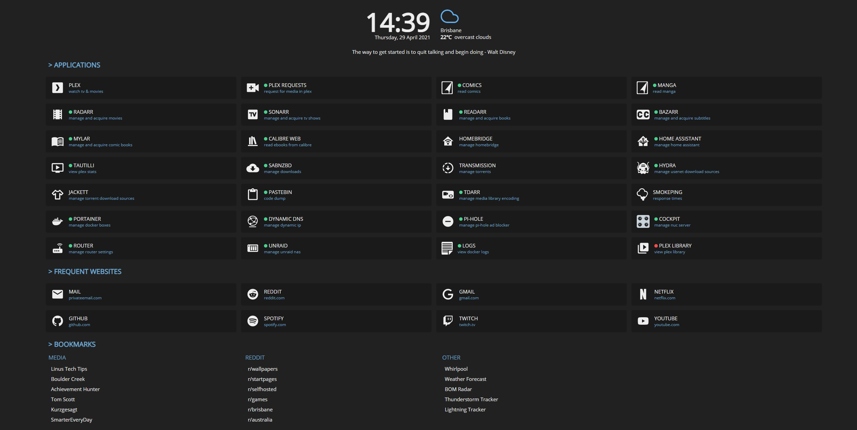The width and height of the screenshot is (857, 430).
Task: Click the Netflix N icon
Action: tap(643, 294)
